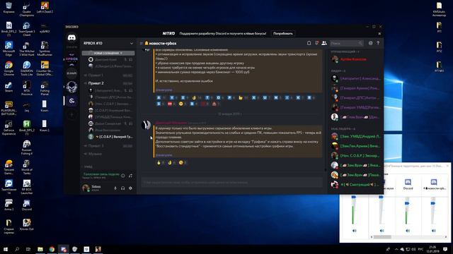The width and height of the screenshot is (453, 254).
Task: Open Chrome from the taskbar
Action: pos(52,249)
